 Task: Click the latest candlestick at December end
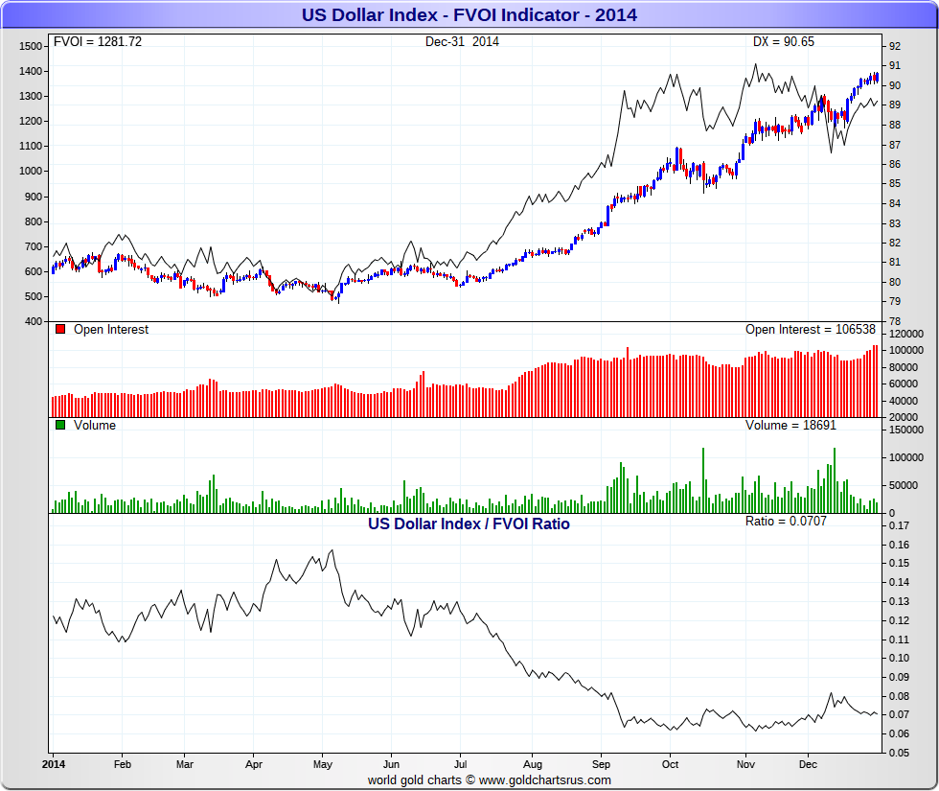point(877,78)
